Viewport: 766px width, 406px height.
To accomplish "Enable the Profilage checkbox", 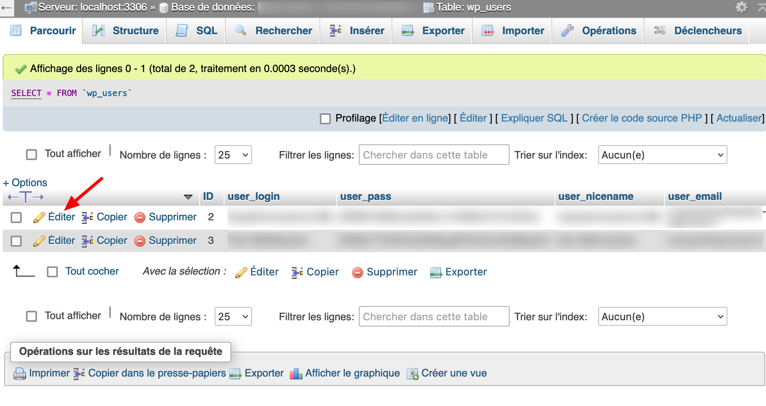I will coord(325,118).
